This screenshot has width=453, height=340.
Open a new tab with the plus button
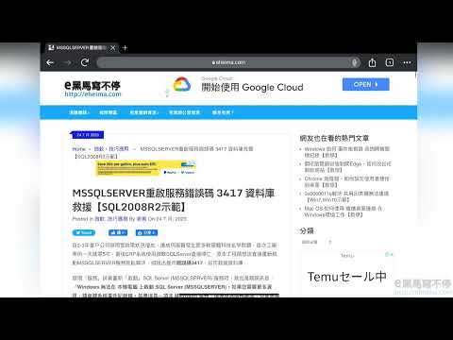click(x=125, y=48)
